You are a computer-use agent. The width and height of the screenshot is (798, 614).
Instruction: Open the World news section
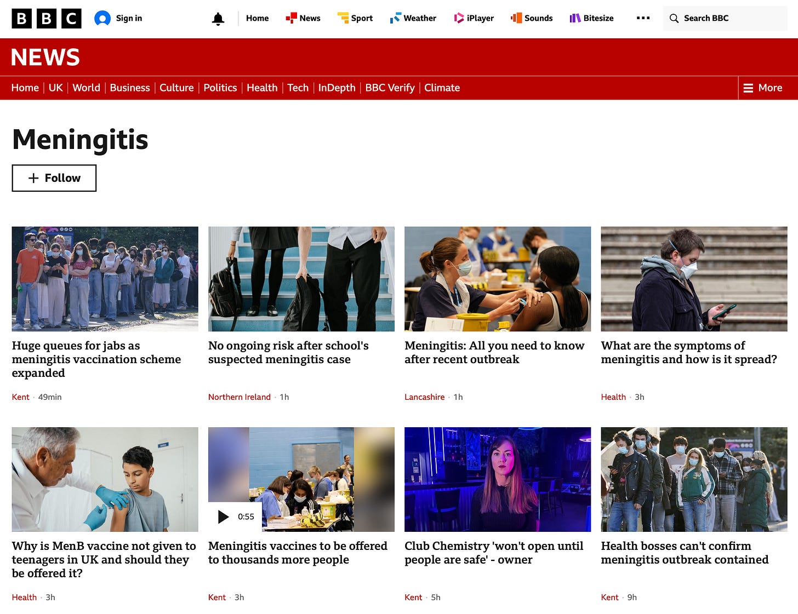(87, 88)
